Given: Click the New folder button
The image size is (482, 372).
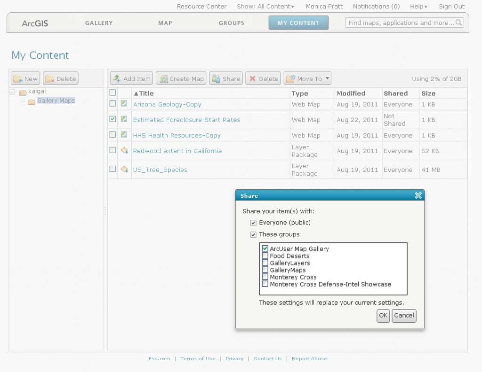Looking at the screenshot, I should (25, 78).
